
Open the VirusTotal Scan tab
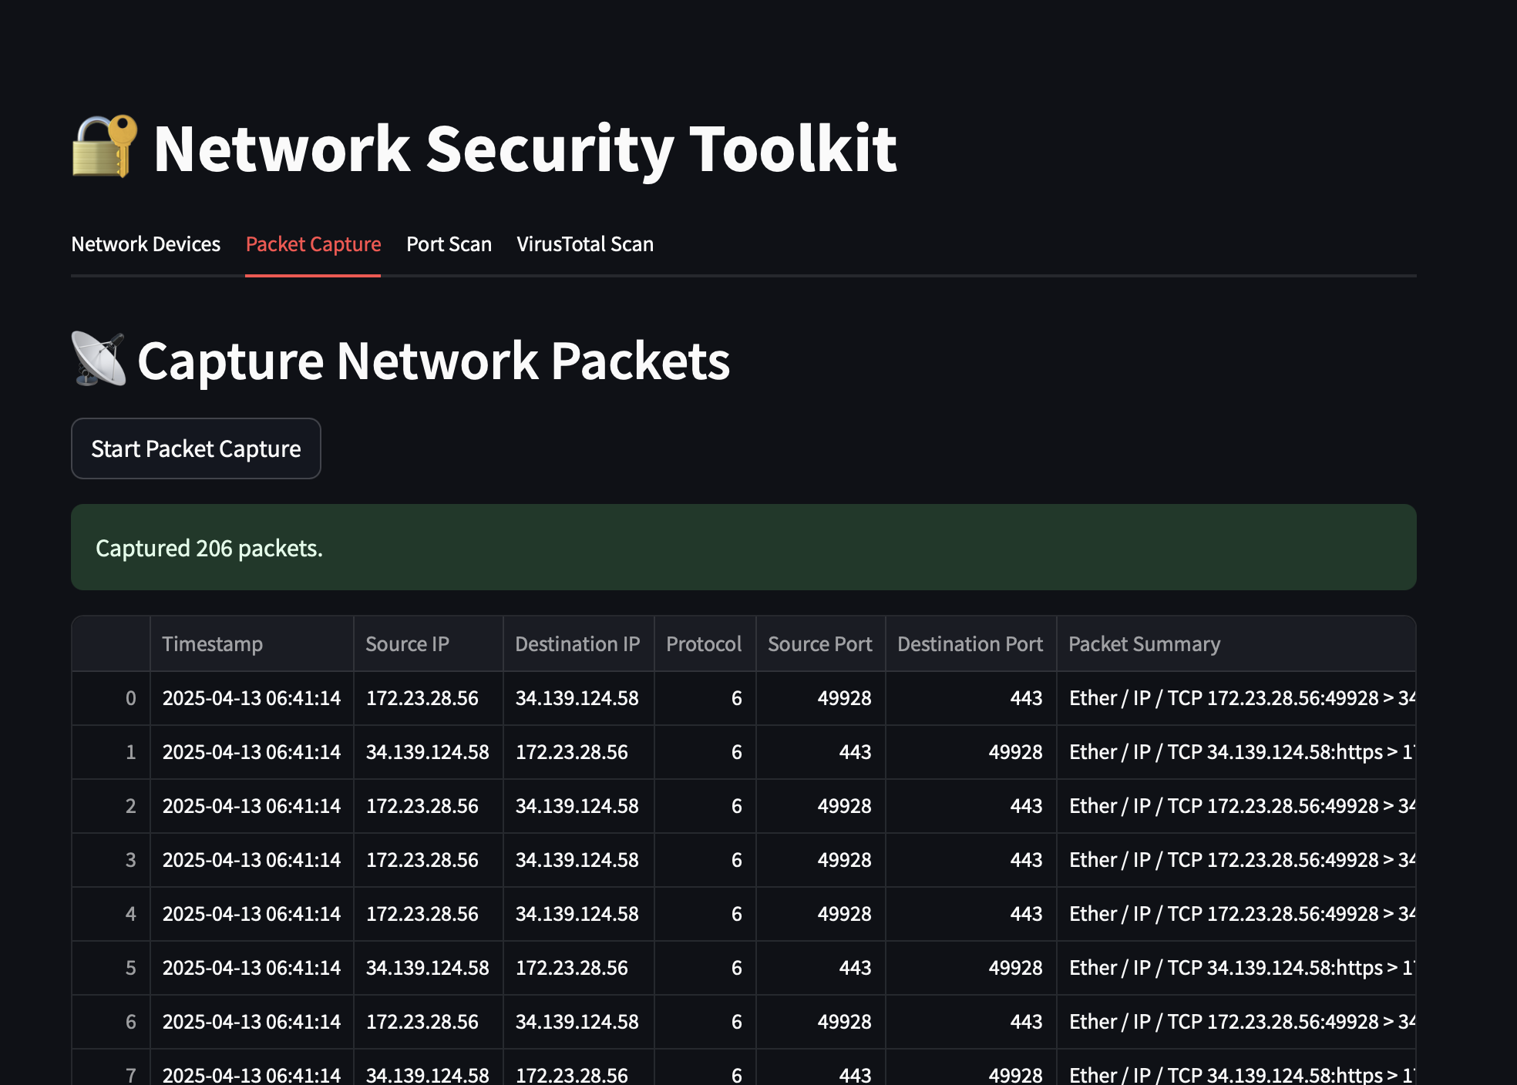point(585,244)
